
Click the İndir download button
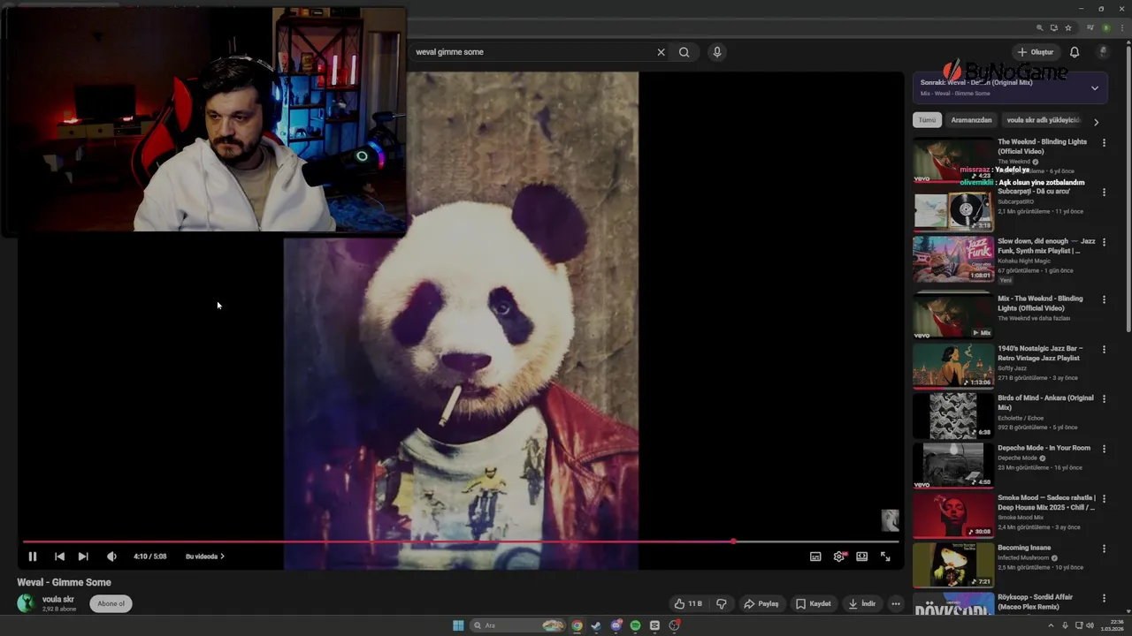point(861,604)
